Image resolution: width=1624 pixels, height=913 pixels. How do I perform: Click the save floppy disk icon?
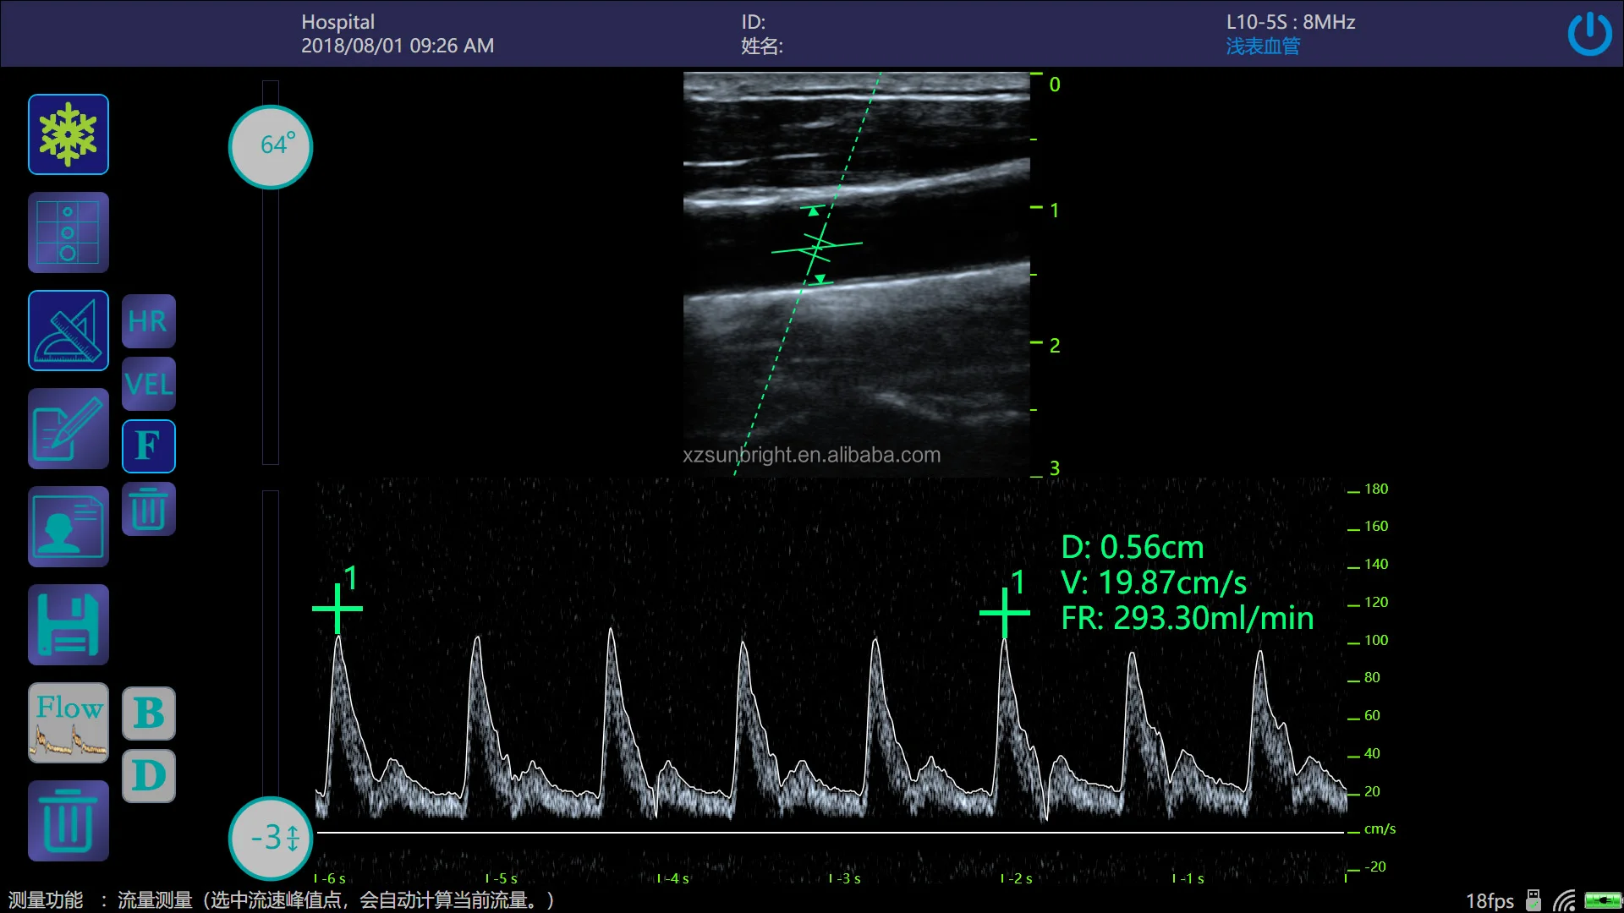[69, 625]
